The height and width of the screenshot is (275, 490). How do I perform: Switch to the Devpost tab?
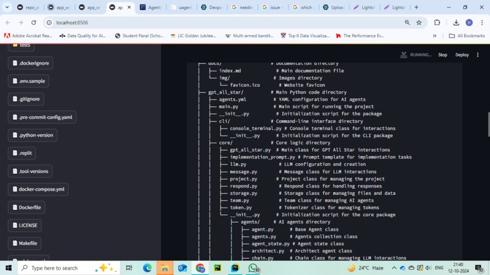point(212,7)
